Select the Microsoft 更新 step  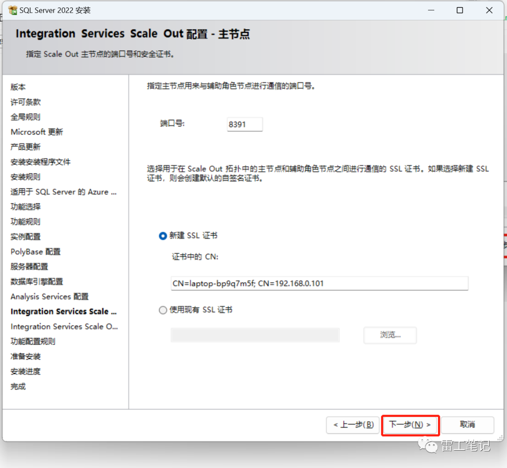coord(37,132)
